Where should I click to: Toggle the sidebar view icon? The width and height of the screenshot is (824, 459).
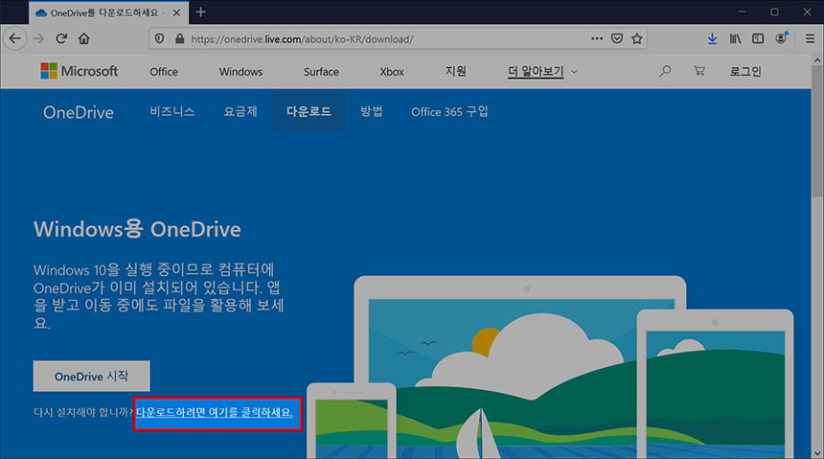pyautogui.click(x=758, y=39)
